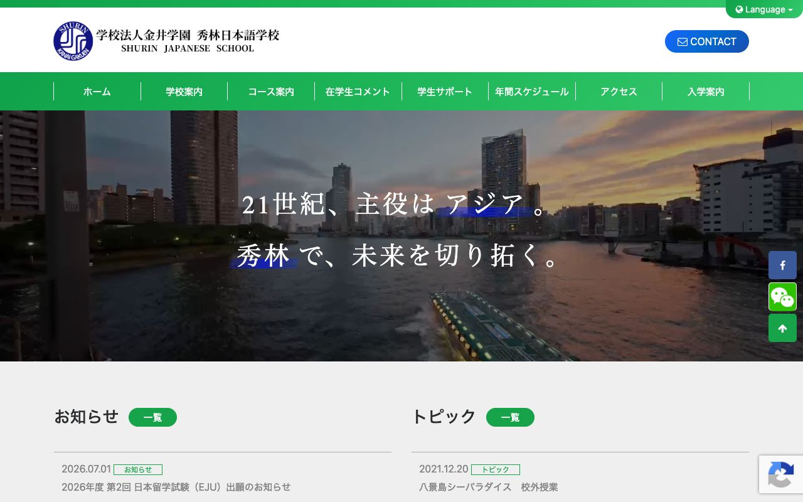Open 在学生コメント menu item
Viewport: 803px width, 502px height.
click(358, 92)
